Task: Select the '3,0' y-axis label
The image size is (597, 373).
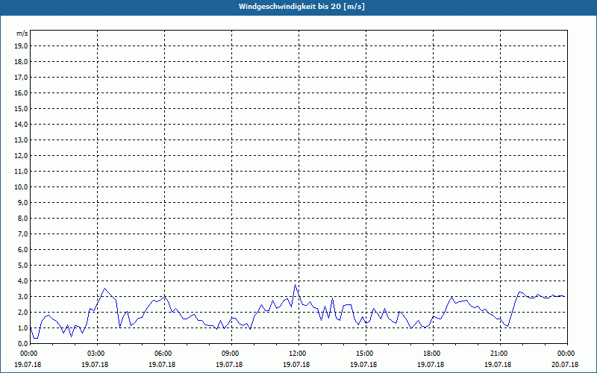Action: click(x=22, y=296)
